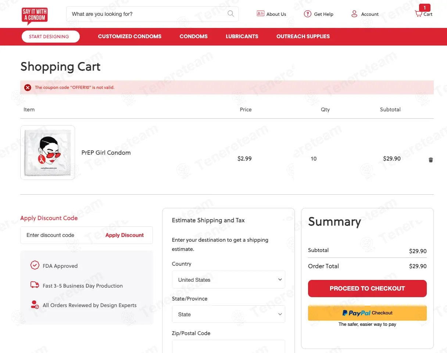The image size is (447, 353).
Task: Open the Customized Condoms menu
Action: (130, 36)
